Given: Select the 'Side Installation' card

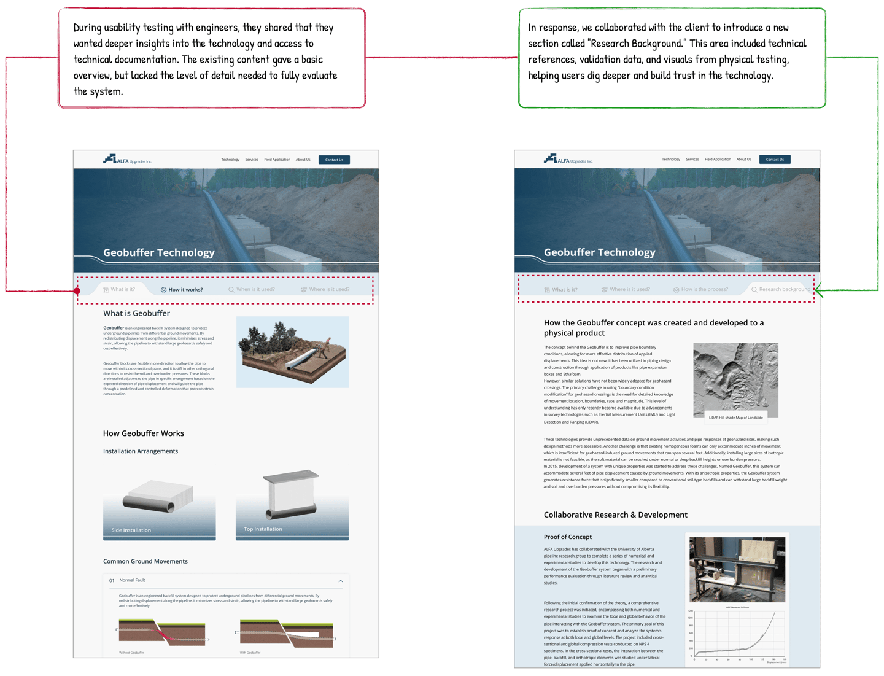Looking at the screenshot, I should (160, 505).
